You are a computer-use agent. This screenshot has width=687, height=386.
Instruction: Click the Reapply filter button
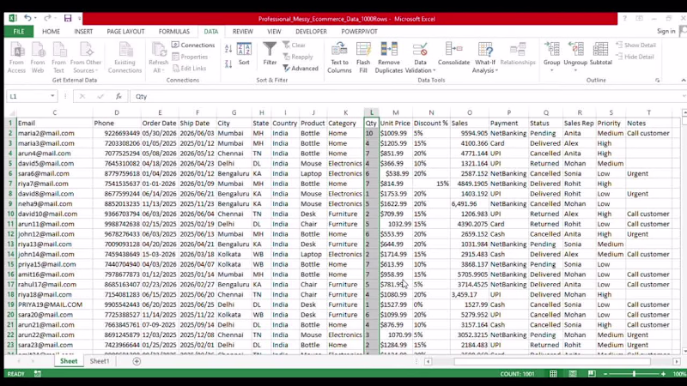(298, 57)
